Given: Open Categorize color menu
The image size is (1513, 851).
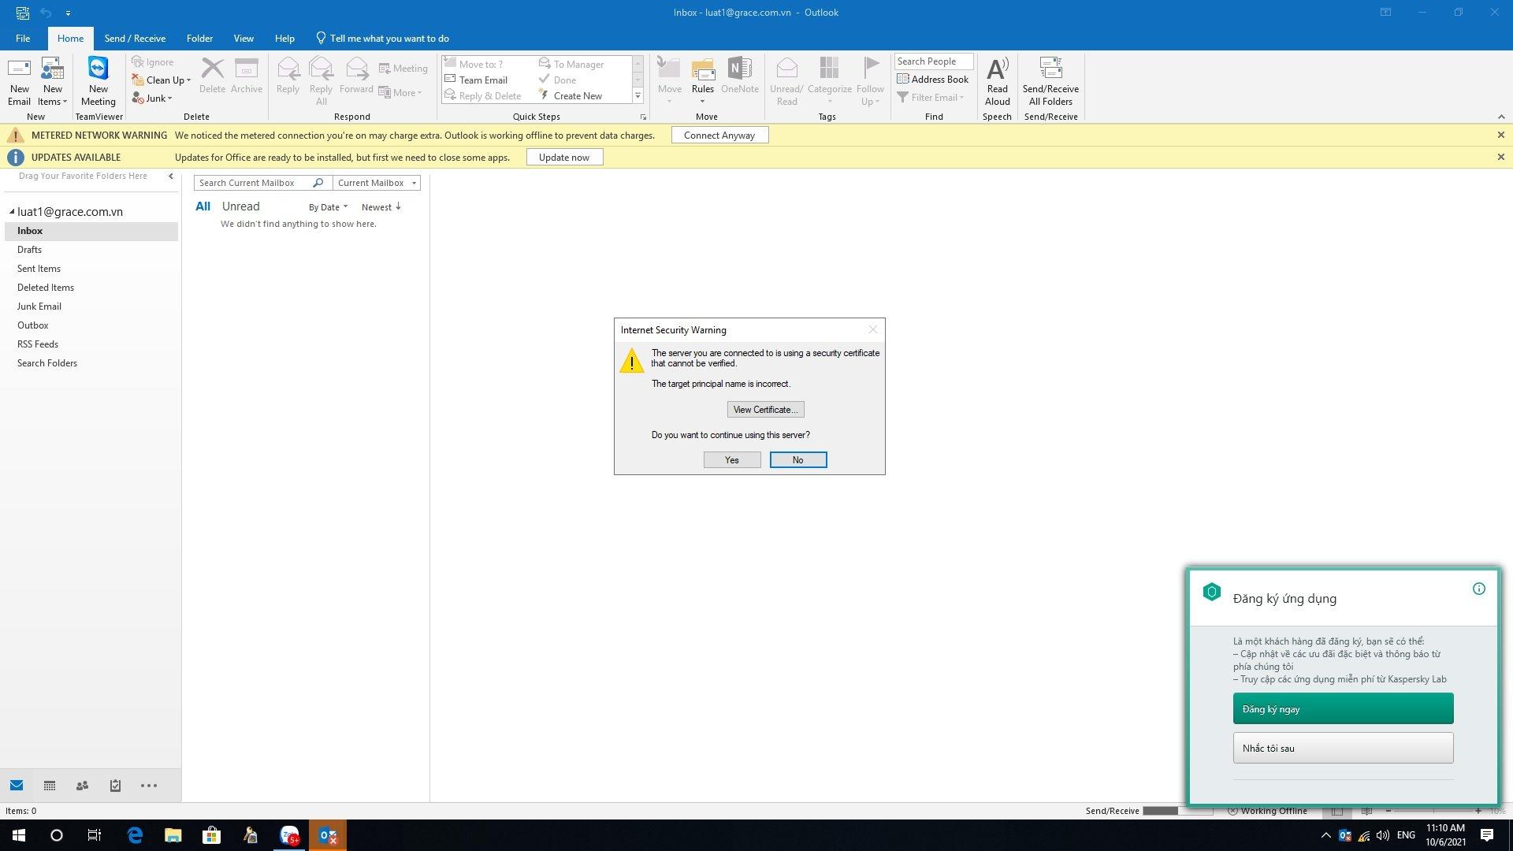Looking at the screenshot, I should point(829,81).
